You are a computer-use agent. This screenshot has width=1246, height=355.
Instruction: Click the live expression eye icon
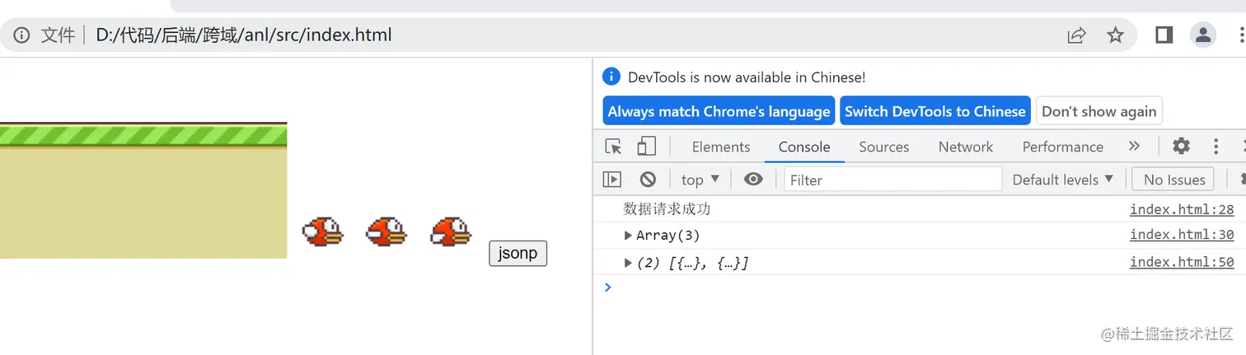tap(753, 180)
